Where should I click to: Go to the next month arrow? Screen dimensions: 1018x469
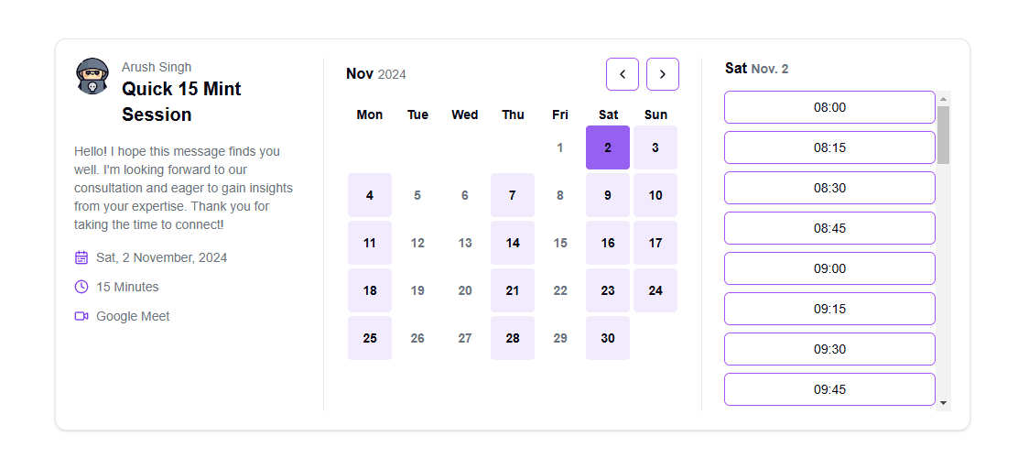point(662,74)
